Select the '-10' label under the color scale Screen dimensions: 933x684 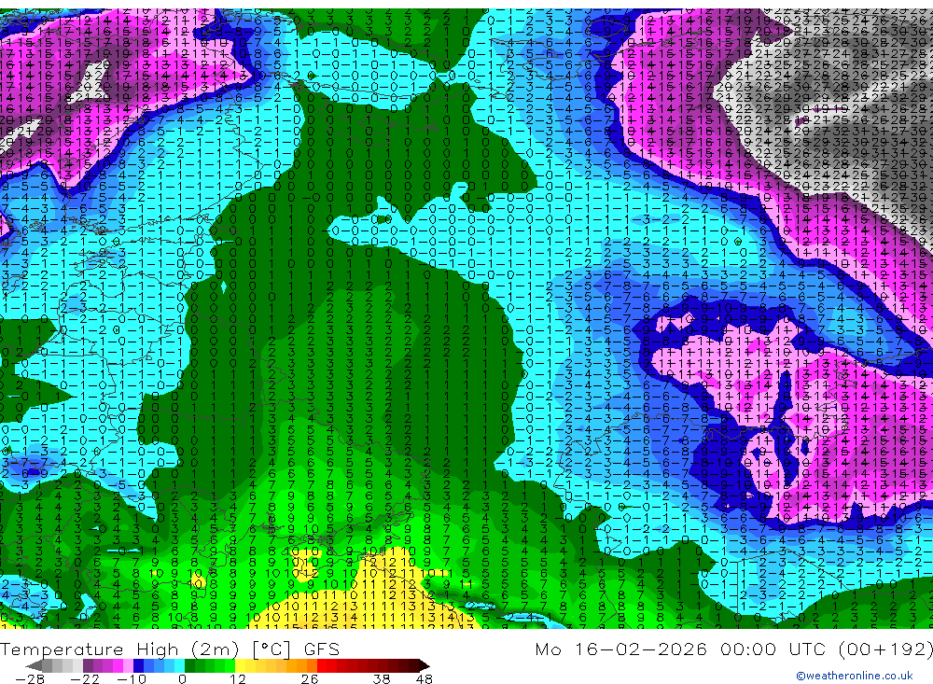(132, 678)
